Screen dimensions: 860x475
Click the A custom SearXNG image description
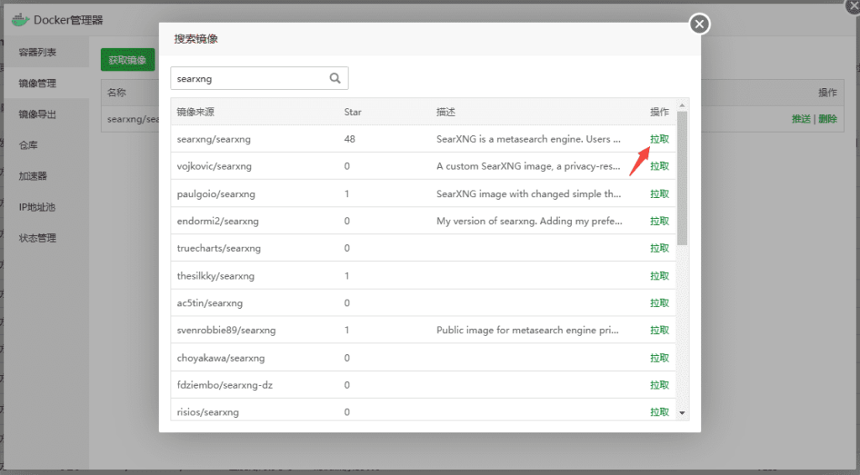click(528, 166)
